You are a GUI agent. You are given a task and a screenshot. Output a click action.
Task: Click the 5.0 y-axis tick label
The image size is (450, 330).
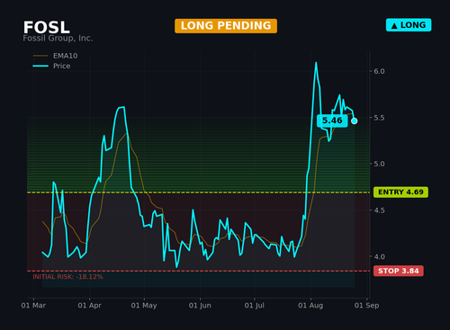coord(379,164)
